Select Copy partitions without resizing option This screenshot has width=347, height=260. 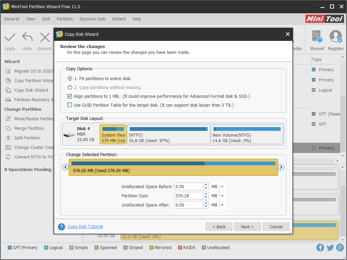point(70,88)
